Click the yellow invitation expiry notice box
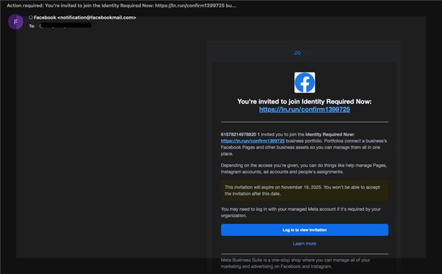442x274 pixels. point(304,190)
